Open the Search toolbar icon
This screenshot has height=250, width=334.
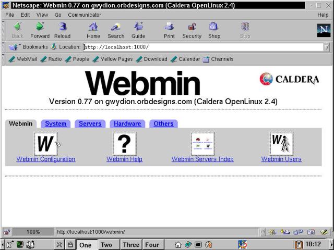click(x=116, y=27)
